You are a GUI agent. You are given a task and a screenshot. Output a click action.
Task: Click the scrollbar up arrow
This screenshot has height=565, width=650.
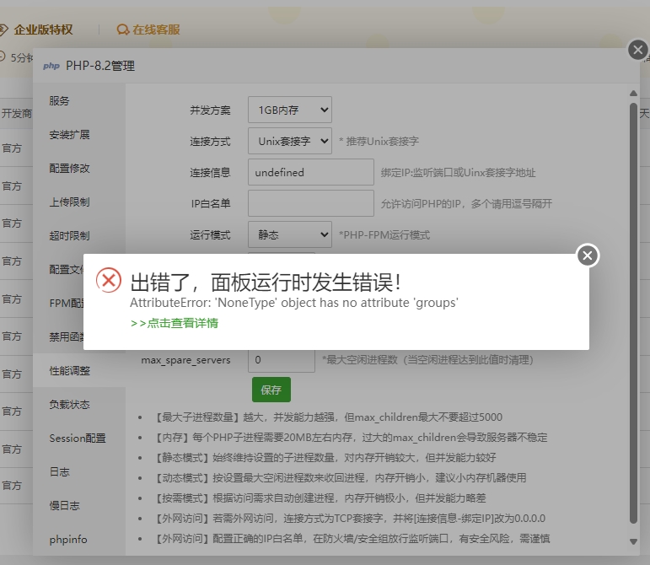(x=633, y=94)
